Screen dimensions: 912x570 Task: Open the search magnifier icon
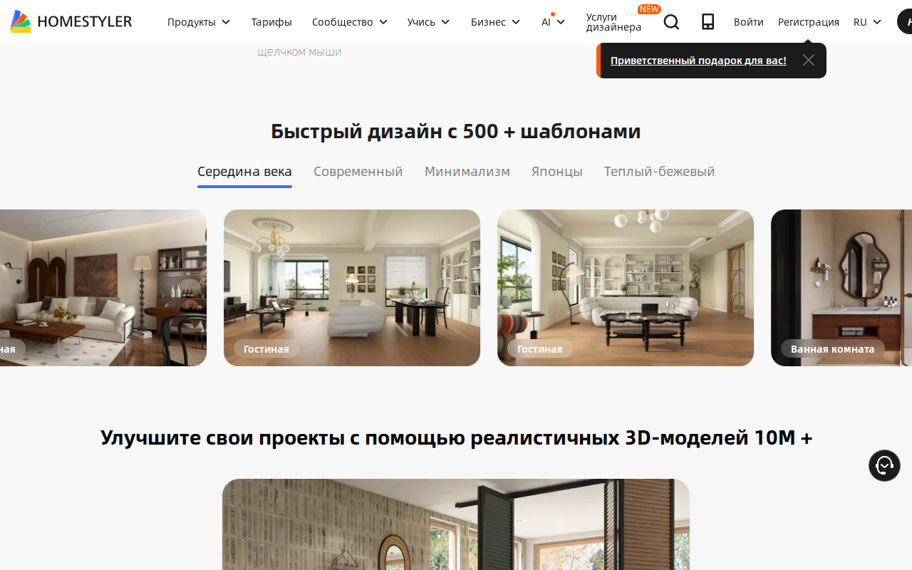671,22
